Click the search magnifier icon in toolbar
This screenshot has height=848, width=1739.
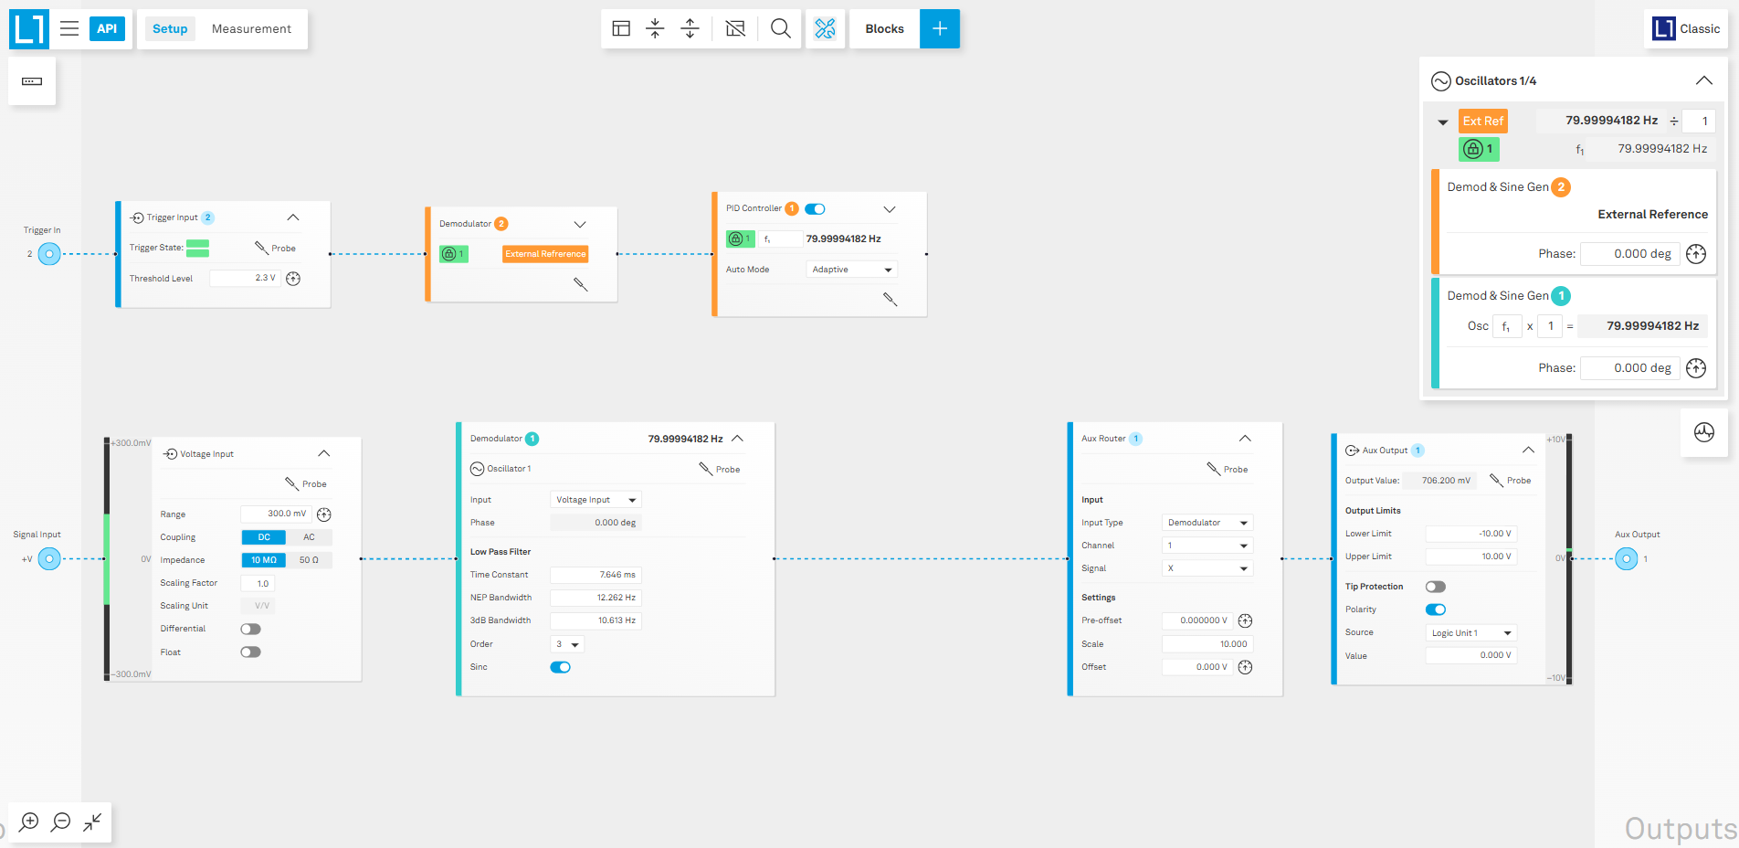pyautogui.click(x=780, y=28)
